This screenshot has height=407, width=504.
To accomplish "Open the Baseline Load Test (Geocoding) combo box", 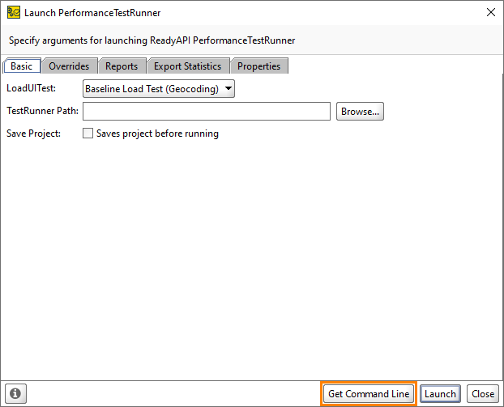I will pyautogui.click(x=152, y=89).
